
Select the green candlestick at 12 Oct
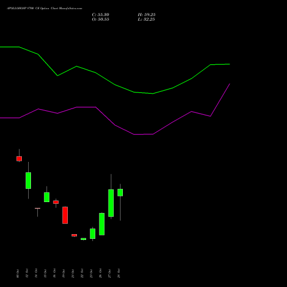pos(28,180)
